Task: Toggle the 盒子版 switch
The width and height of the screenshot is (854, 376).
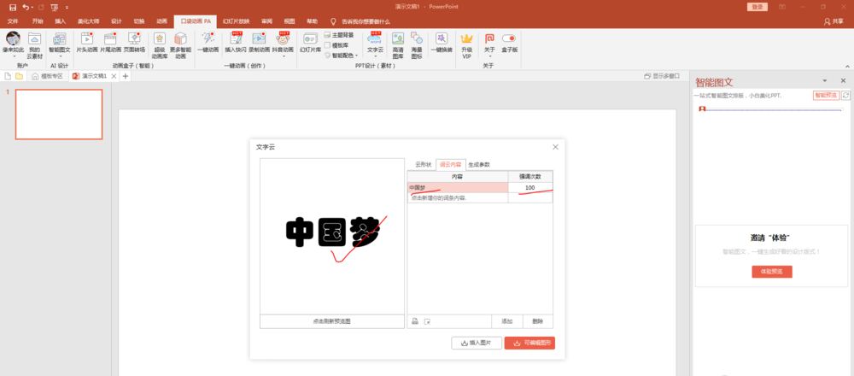Action: [509, 38]
